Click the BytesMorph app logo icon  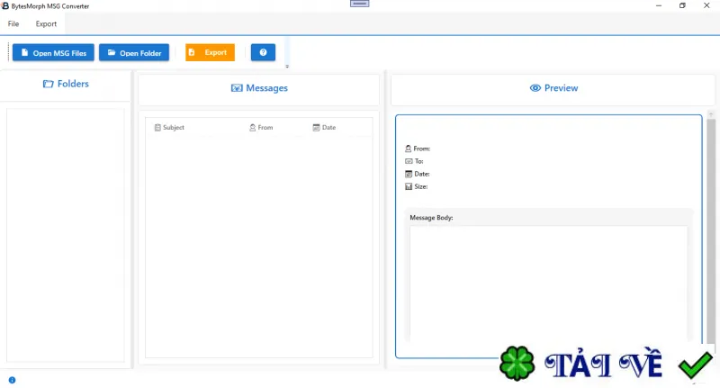pyautogui.click(x=5, y=5)
